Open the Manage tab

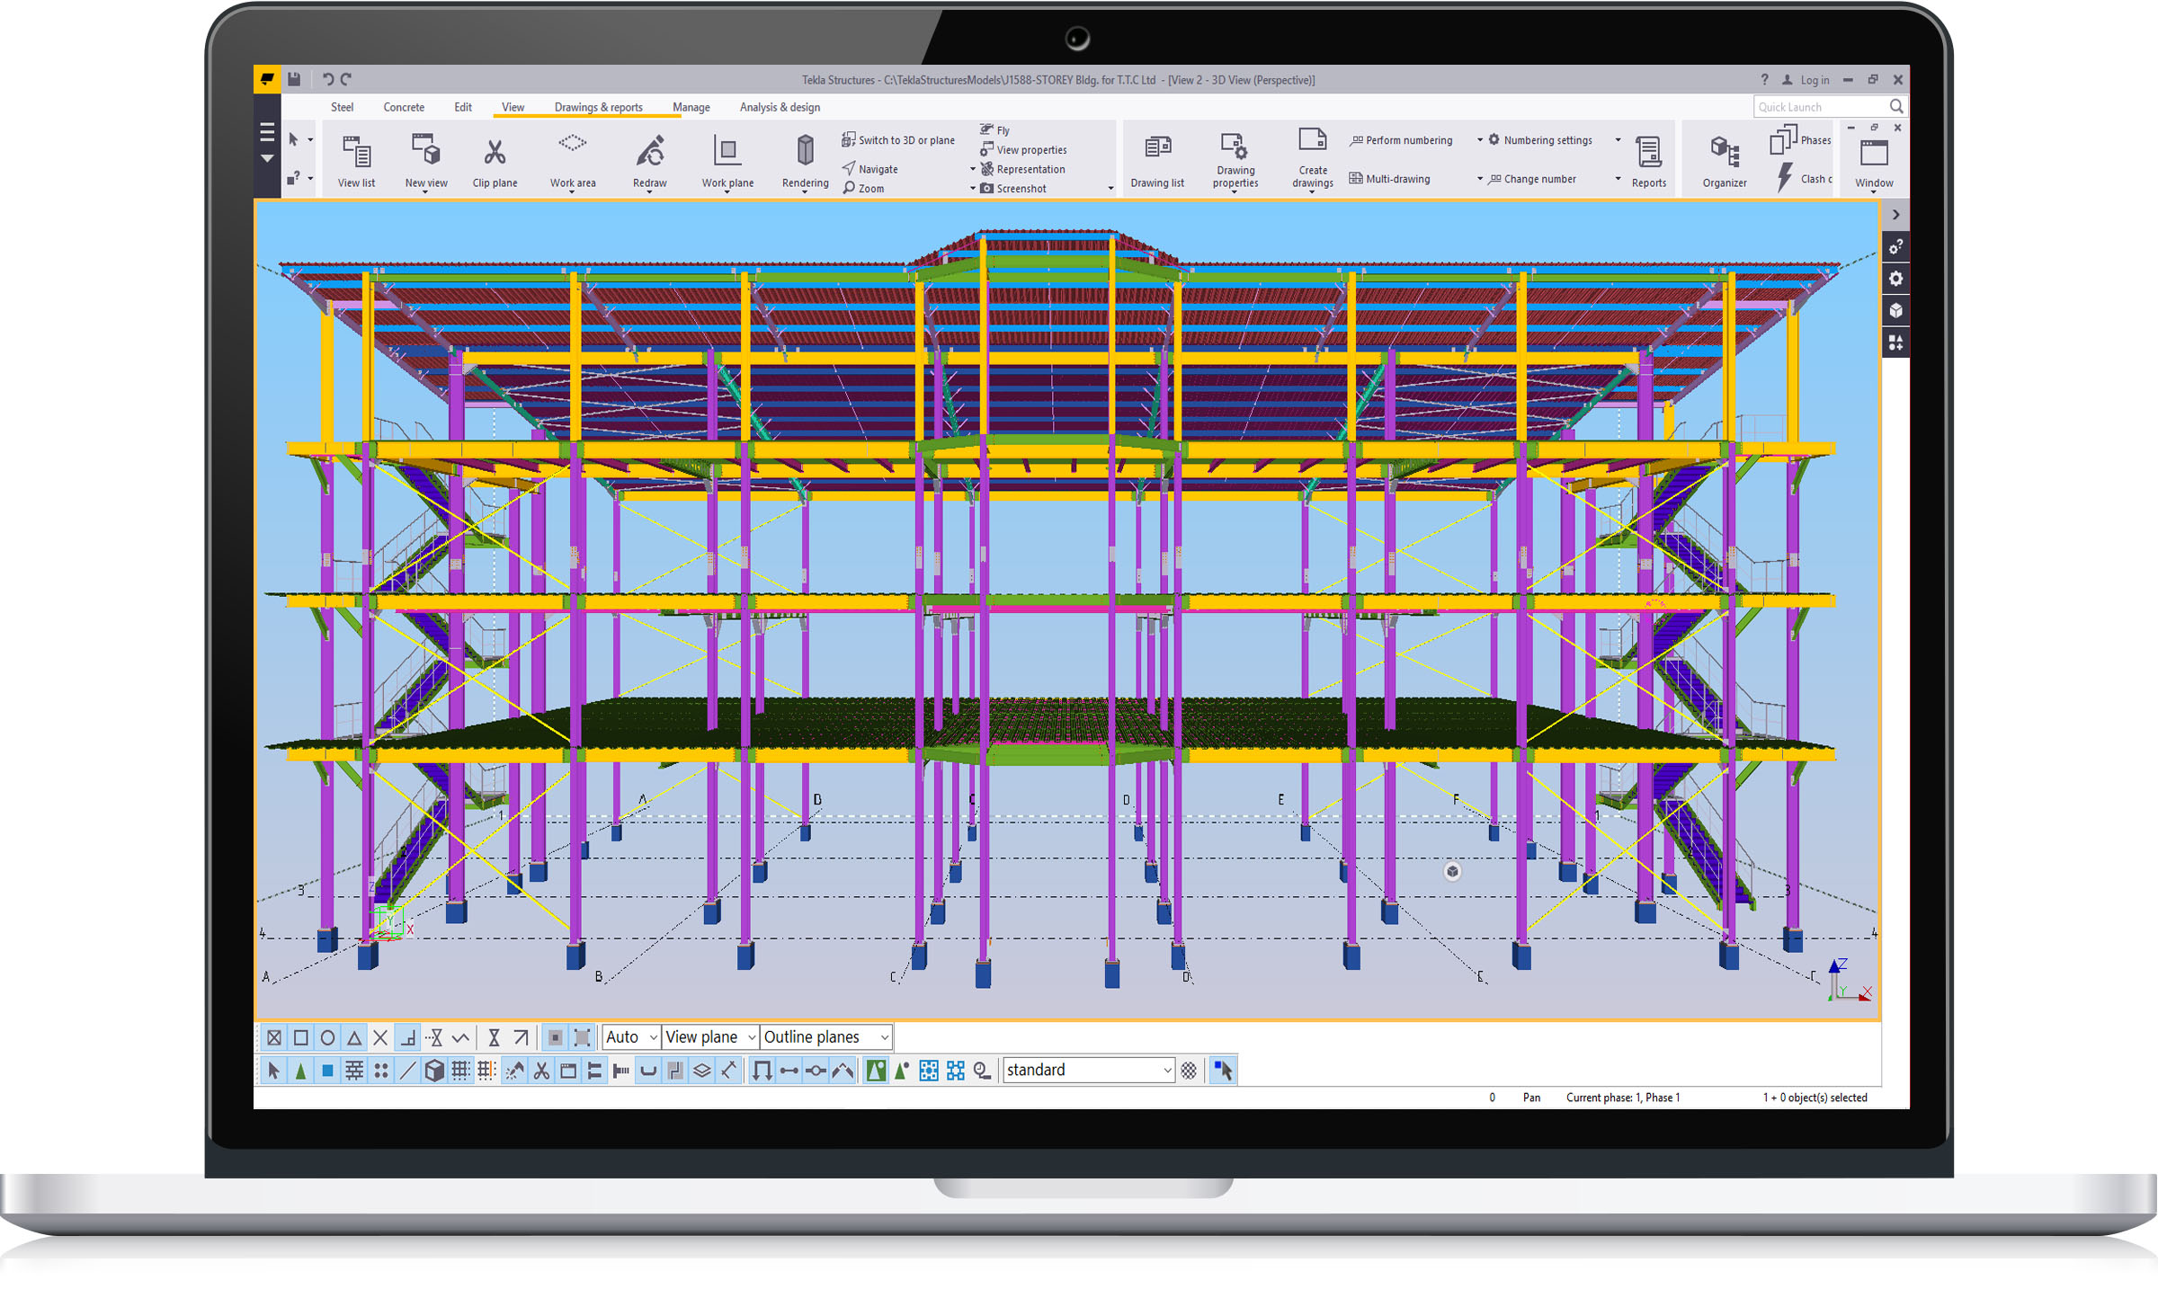coord(691,107)
